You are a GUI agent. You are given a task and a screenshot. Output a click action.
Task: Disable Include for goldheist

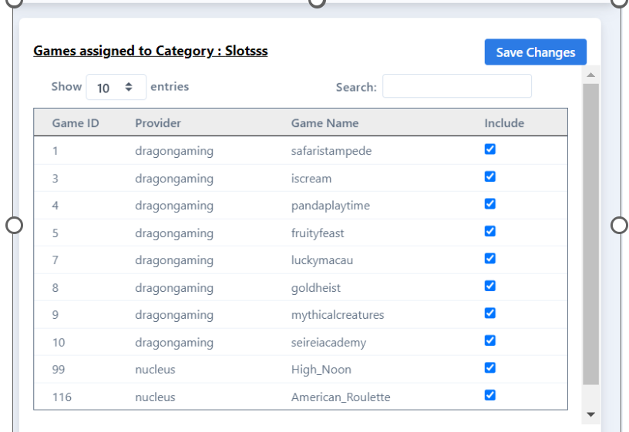[x=489, y=286]
